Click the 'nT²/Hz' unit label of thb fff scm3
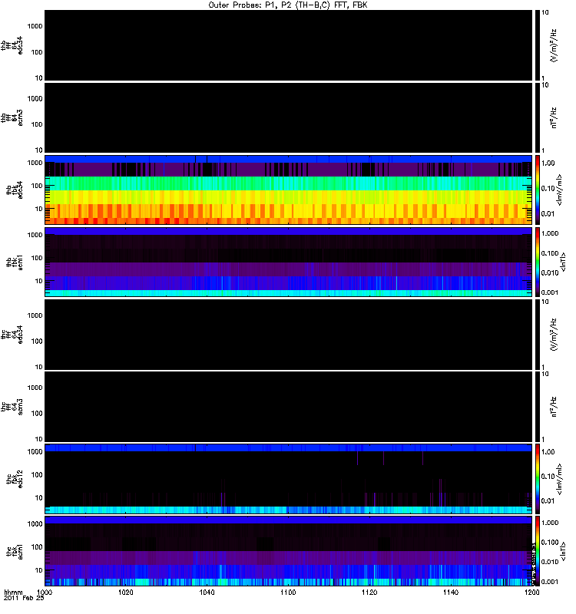This screenshot has width=576, height=614. (554, 118)
